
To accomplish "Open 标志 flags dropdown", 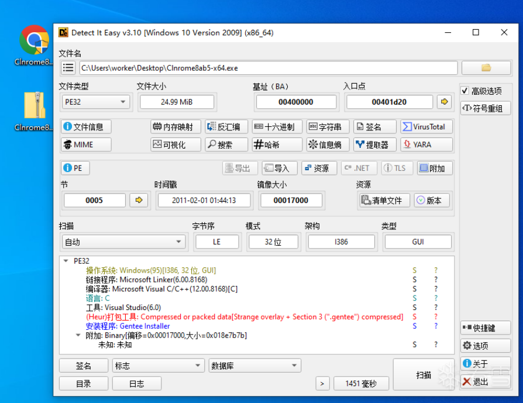I will point(158,366).
